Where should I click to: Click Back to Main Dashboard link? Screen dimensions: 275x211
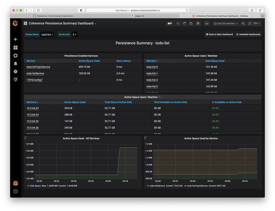[x=219, y=34]
